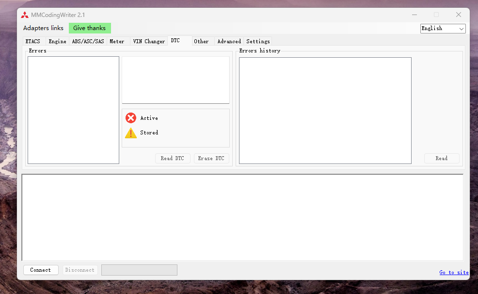Screen dimensions: 478x294
Task: Open the English language dropdown
Action: click(443, 28)
